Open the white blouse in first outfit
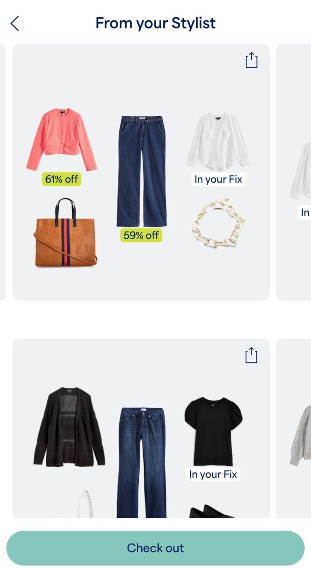The image size is (311, 569). pyautogui.click(x=219, y=141)
